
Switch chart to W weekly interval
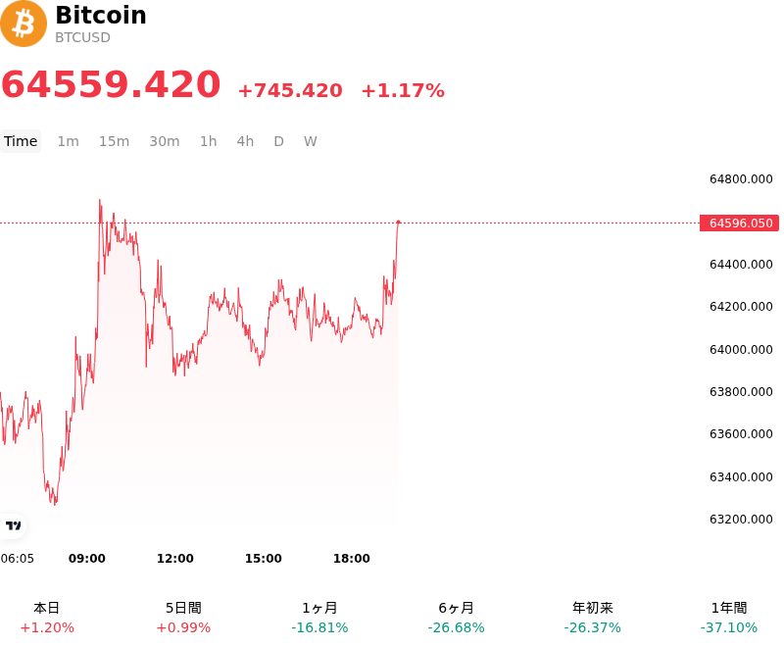[x=311, y=141]
